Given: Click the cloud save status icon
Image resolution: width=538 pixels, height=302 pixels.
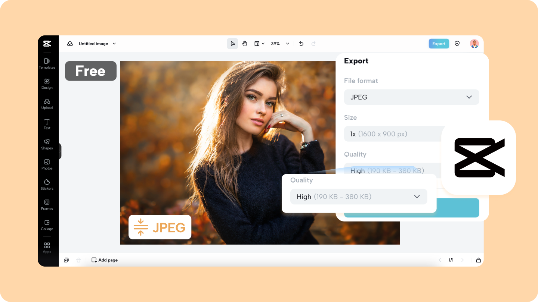Looking at the screenshot, I should coord(70,44).
